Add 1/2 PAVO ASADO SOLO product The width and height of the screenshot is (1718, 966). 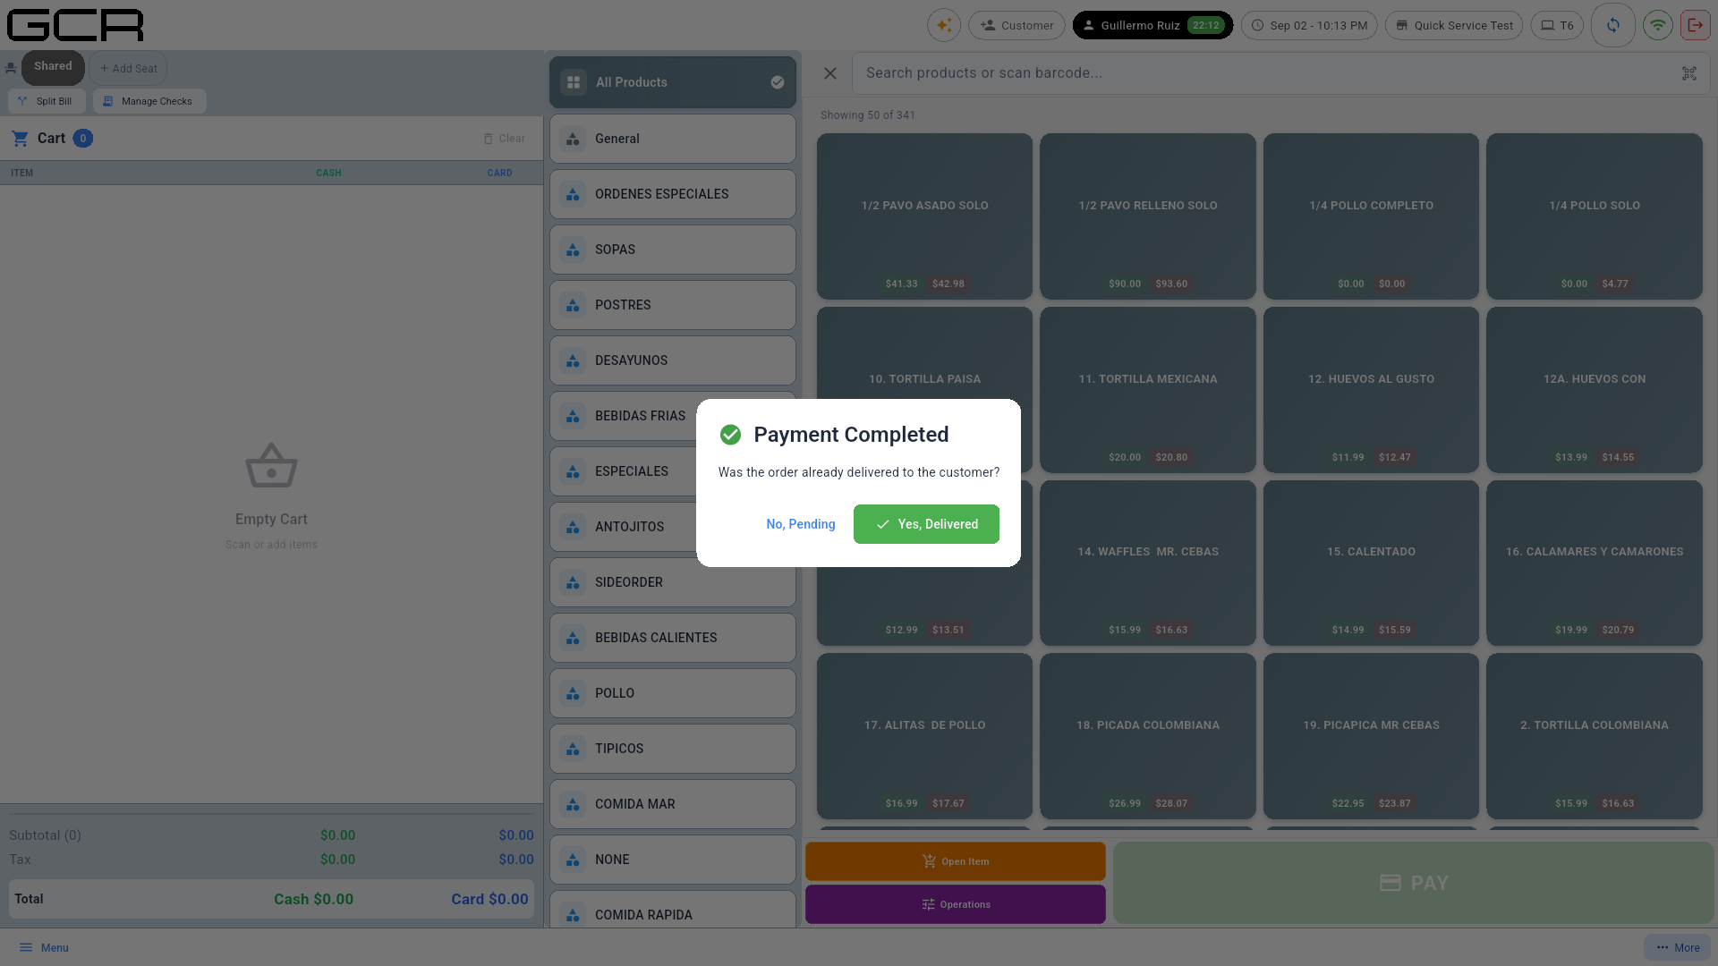pyautogui.click(x=924, y=216)
